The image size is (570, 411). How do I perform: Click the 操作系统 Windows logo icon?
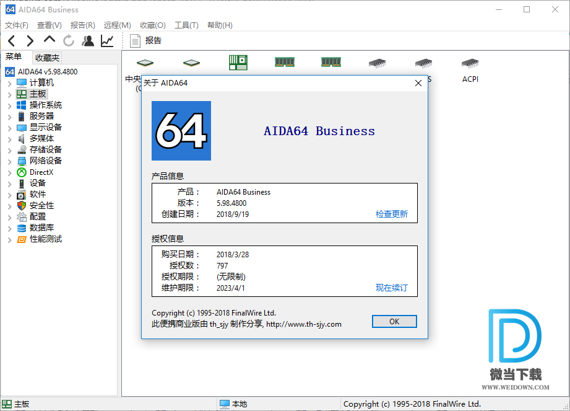pos(22,105)
